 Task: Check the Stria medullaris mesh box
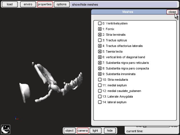pyautogui.click(x=100, y=80)
